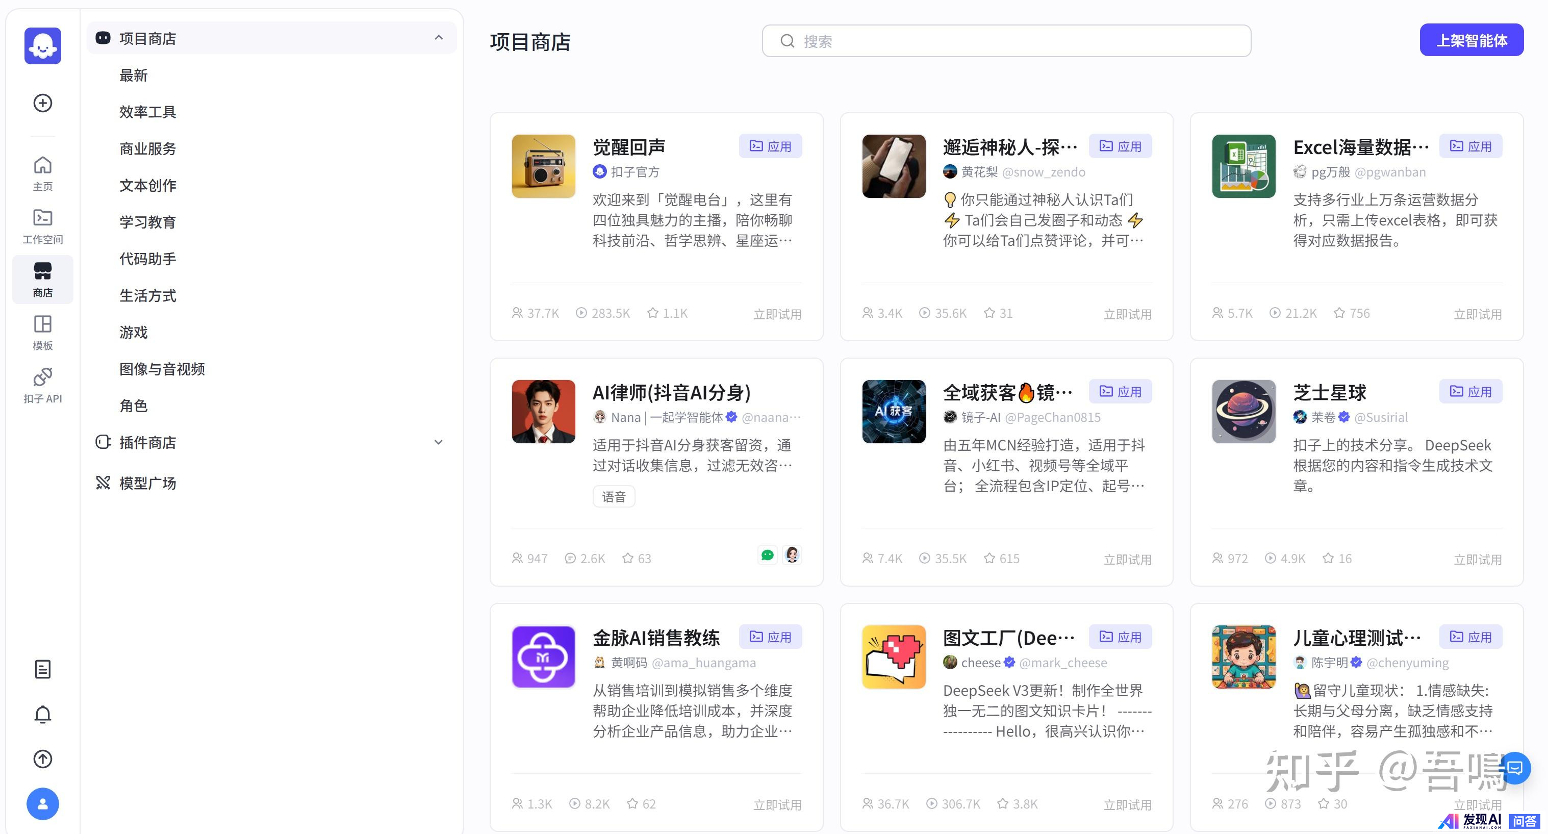Screen dimensions: 1548x834
Task: Open the 芝士星球 planet thumbnail
Action: coord(1244,412)
